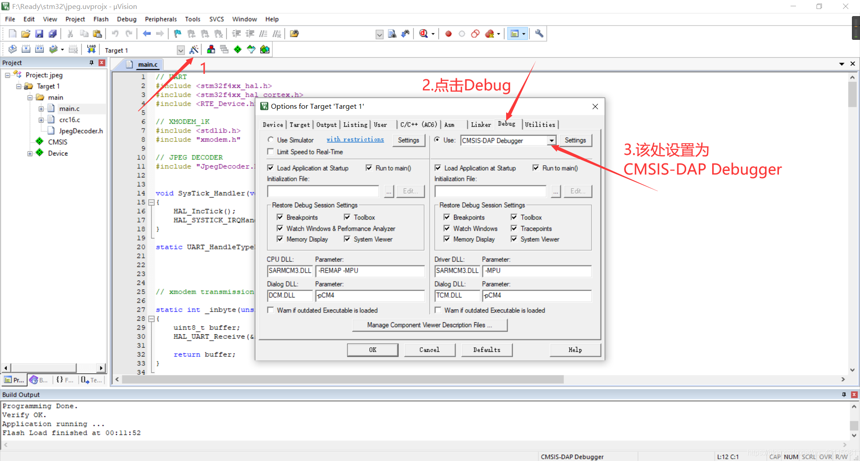Build target files with the Build icon
Screen dimensions: 860x461
[x=26, y=49]
